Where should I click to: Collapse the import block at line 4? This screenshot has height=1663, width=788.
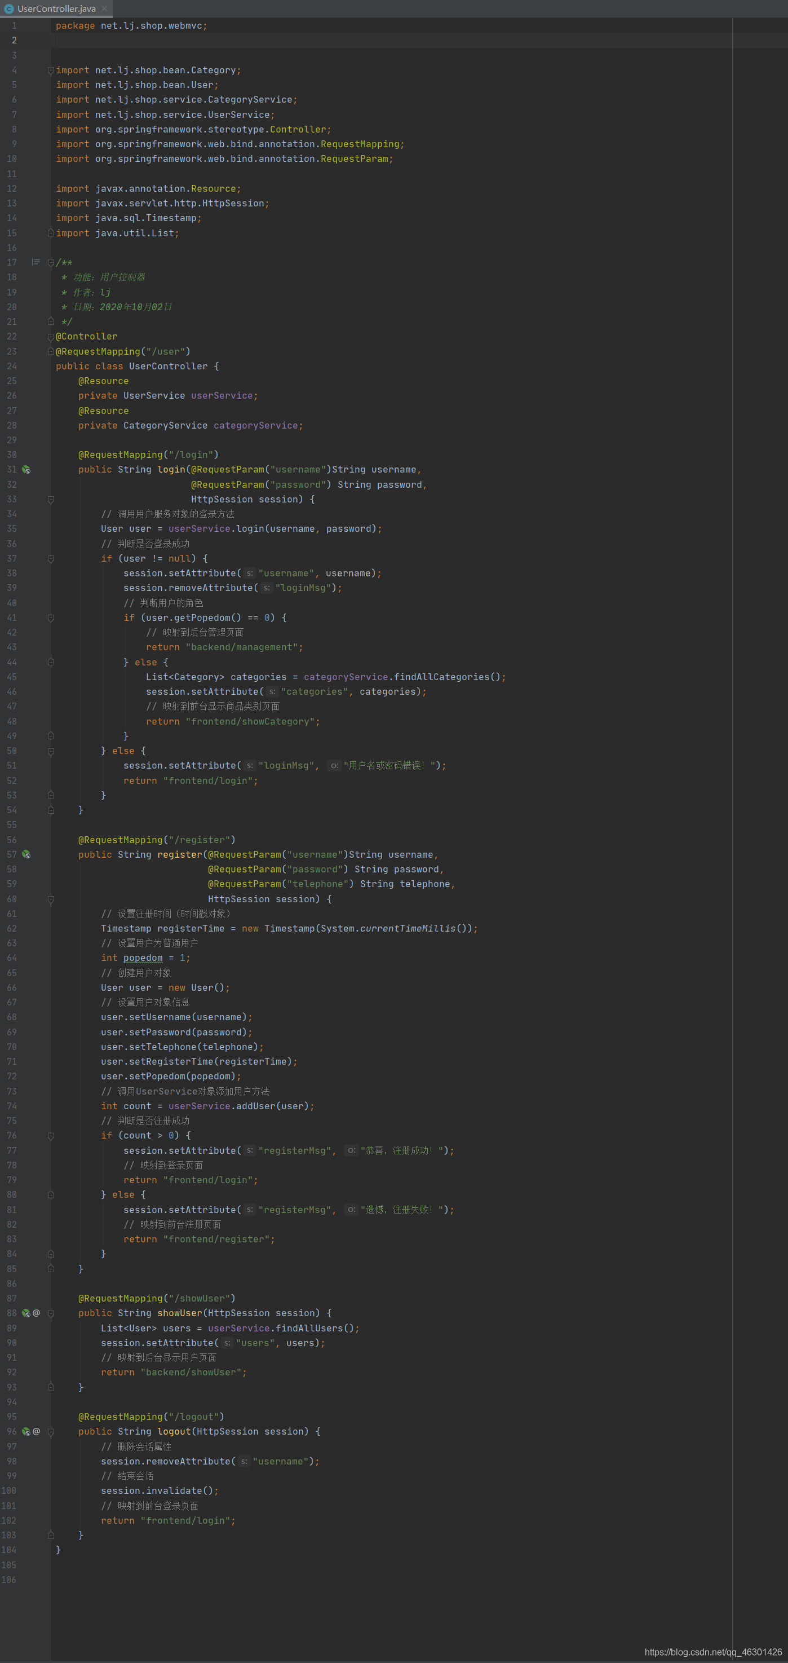(x=50, y=70)
